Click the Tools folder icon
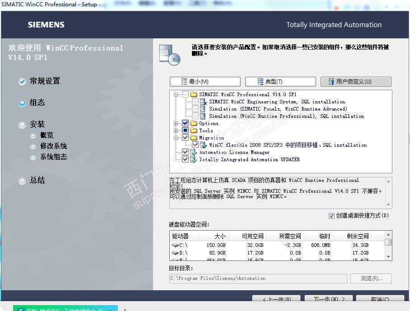The height and width of the screenshot is (311, 410). (x=194, y=130)
